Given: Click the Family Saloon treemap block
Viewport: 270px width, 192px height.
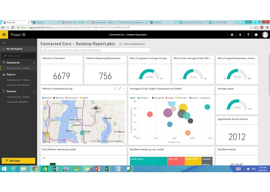Looking at the screenshot, I should [149, 161].
